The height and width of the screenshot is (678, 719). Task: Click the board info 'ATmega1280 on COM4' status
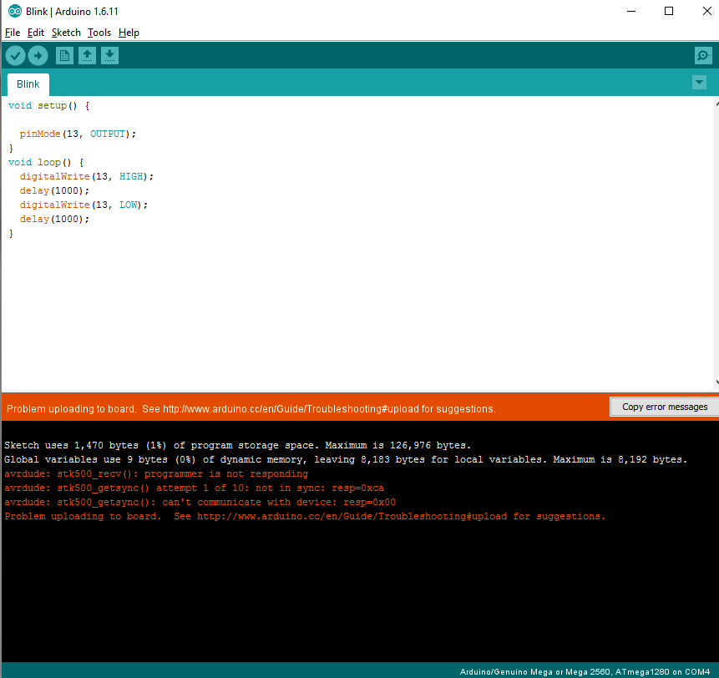pos(662,671)
